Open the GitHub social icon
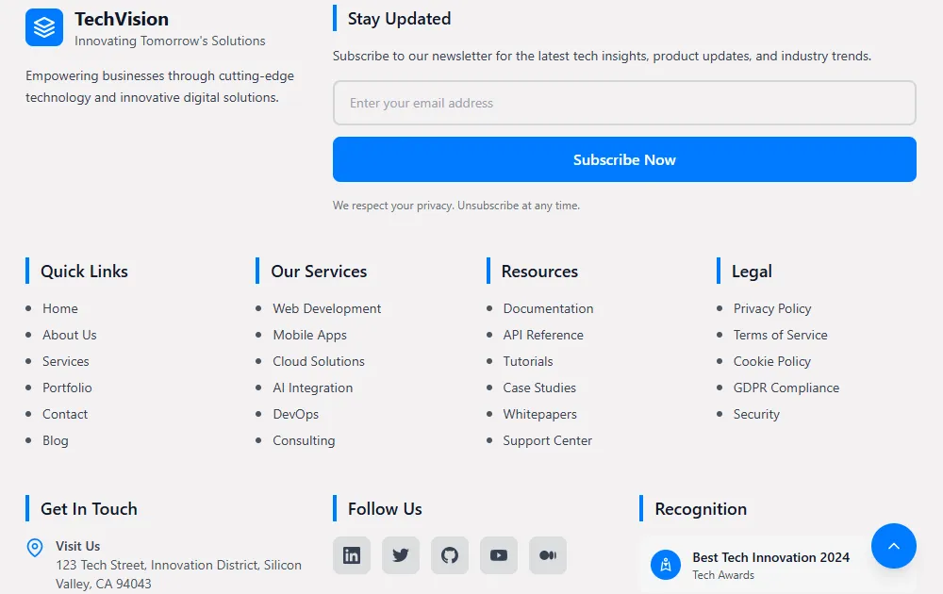Image resolution: width=943 pixels, height=594 pixels. tap(450, 555)
